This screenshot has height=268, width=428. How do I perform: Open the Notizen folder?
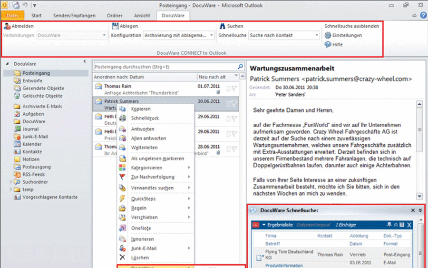tap(31, 159)
